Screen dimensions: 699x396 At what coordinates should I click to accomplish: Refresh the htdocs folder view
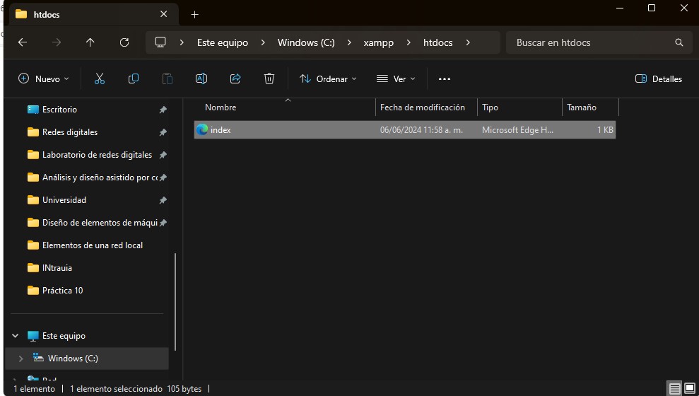click(124, 42)
